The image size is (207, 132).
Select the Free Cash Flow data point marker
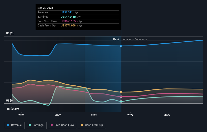pyautogui.click(x=121, y=97)
